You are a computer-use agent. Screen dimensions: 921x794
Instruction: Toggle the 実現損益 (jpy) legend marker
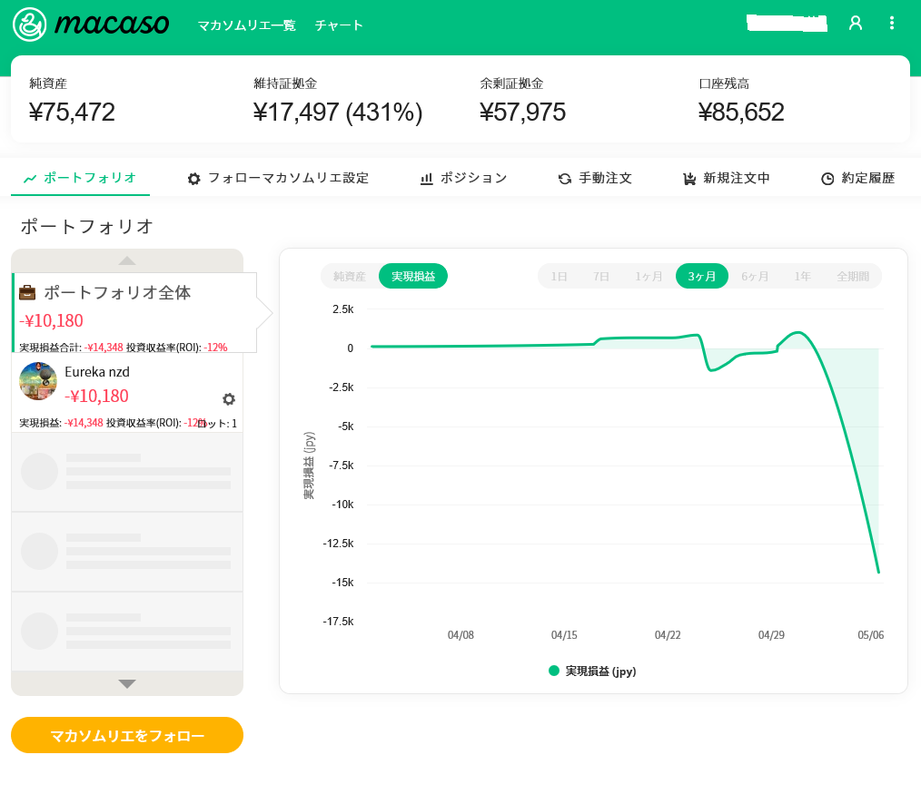click(x=554, y=671)
